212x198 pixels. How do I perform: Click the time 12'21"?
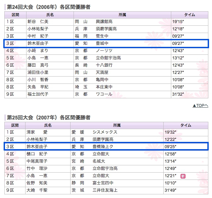tap(171, 176)
